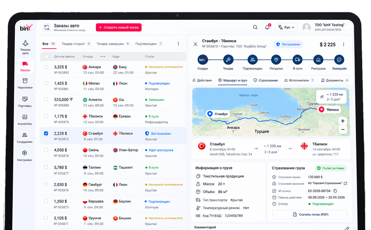Open the Рус language dropdown
Screen dimensions: 371x230
click(286, 27)
